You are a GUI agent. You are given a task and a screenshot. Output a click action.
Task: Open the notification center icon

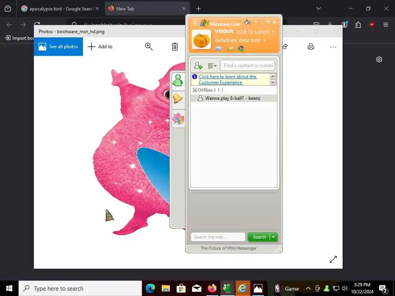[x=383, y=288]
